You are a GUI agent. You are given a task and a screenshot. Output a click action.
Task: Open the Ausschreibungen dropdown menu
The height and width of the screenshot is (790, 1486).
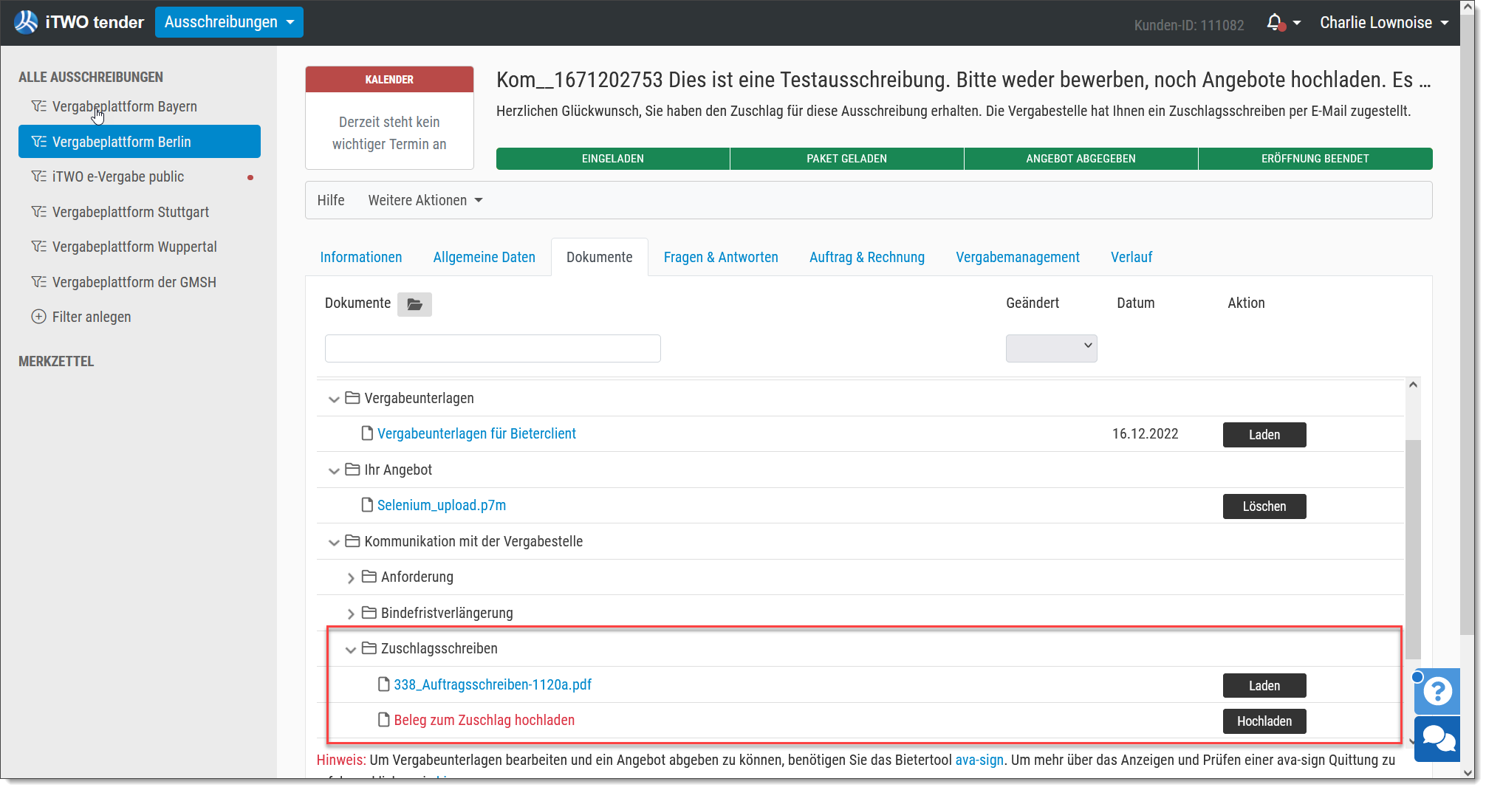[x=229, y=22]
